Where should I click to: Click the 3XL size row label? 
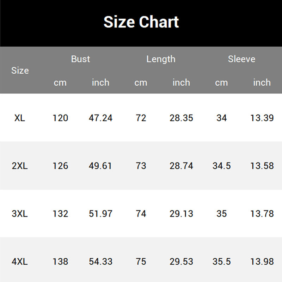pyautogui.click(x=20, y=214)
